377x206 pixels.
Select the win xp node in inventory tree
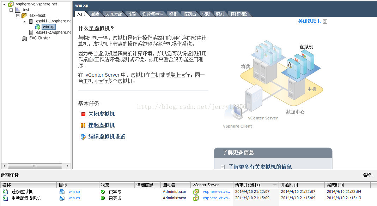coord(49,27)
